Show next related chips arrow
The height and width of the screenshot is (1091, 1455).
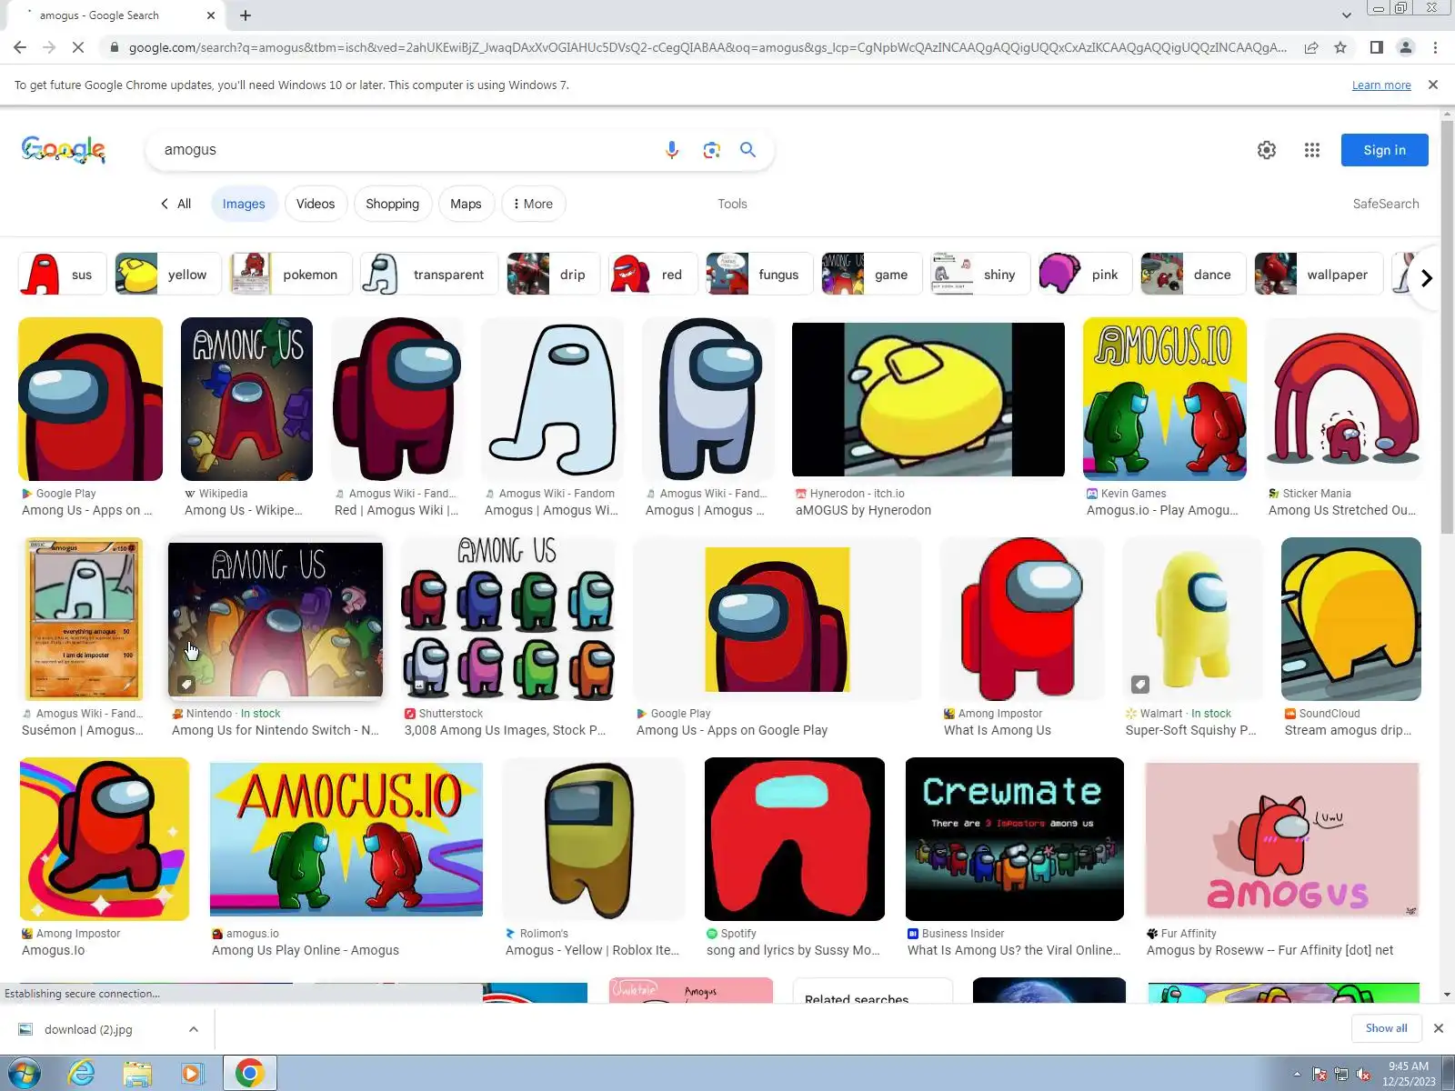(1426, 277)
